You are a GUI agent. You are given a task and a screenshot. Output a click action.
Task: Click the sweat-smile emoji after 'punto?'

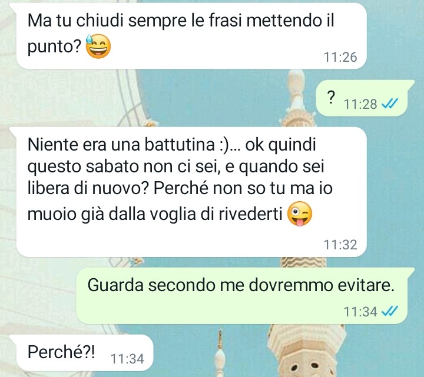pyautogui.click(x=98, y=46)
